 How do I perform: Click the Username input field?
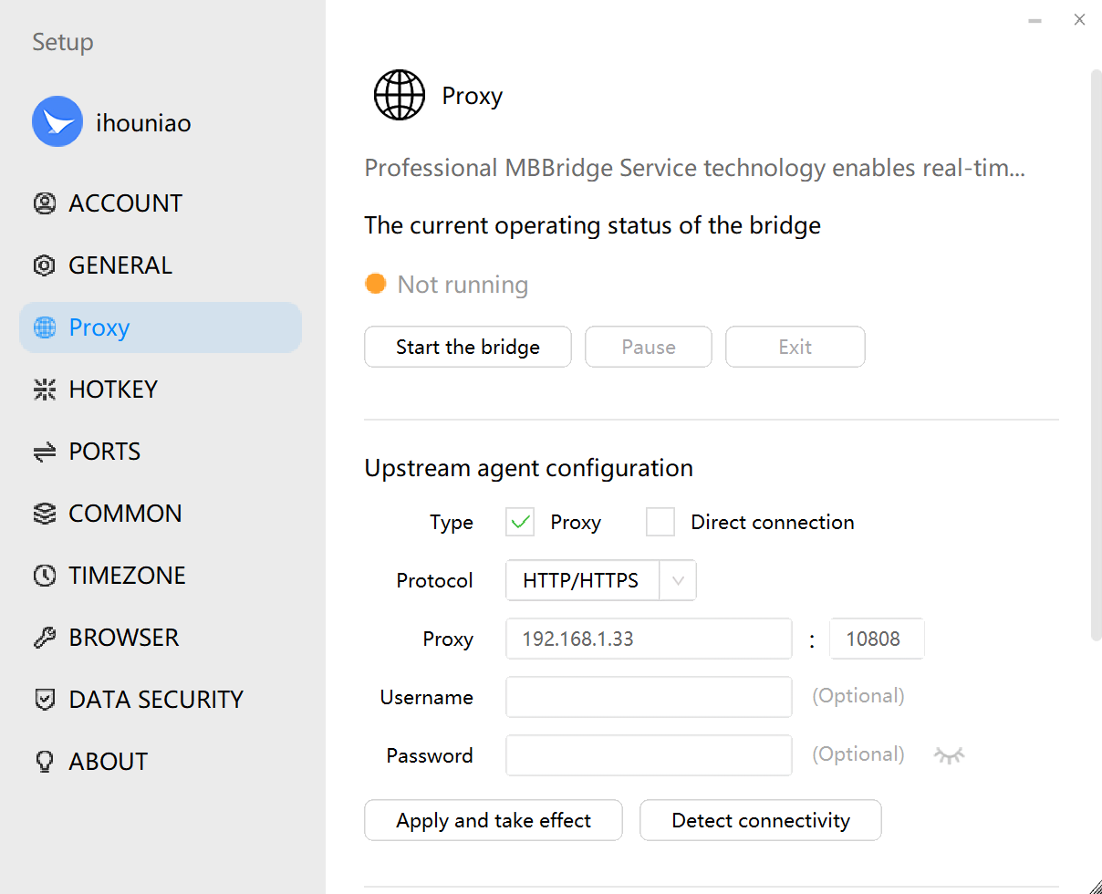(648, 697)
